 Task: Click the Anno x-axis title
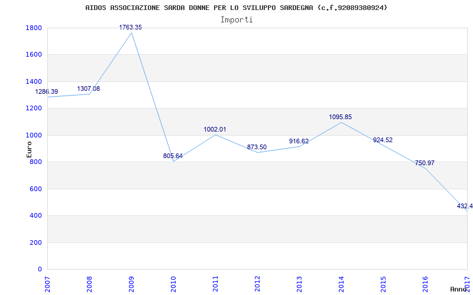[459, 289]
